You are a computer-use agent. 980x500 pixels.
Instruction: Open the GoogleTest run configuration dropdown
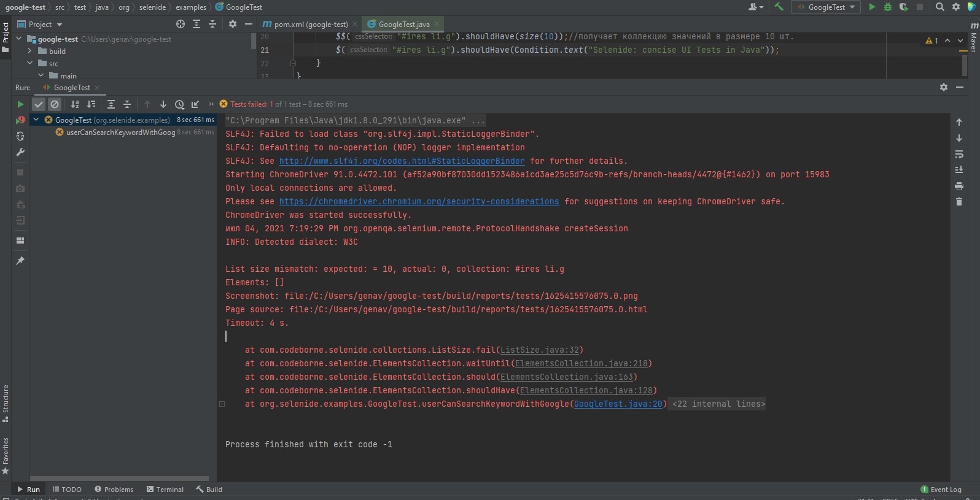coord(826,7)
